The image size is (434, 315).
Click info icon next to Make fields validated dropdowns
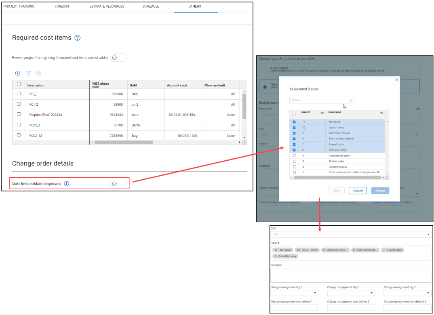point(67,184)
